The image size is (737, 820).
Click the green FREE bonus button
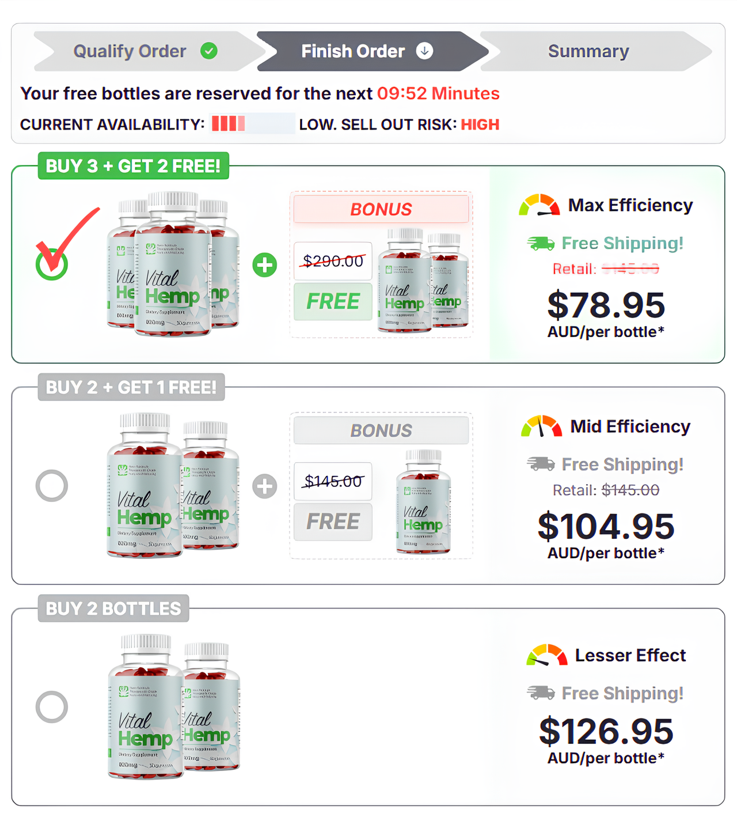click(333, 301)
